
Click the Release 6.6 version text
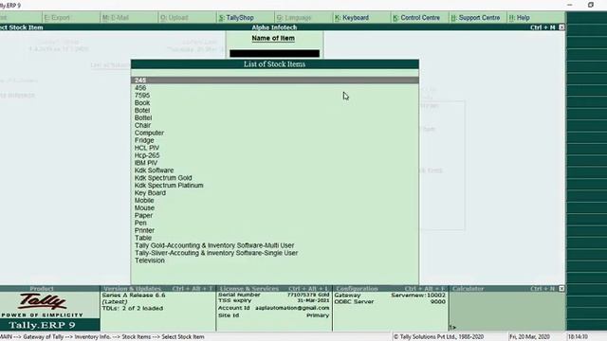tap(134, 296)
